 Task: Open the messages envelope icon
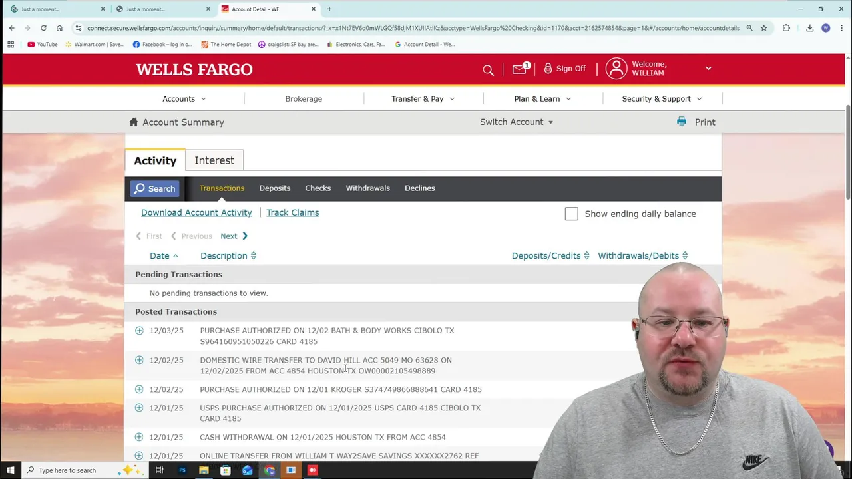520,69
